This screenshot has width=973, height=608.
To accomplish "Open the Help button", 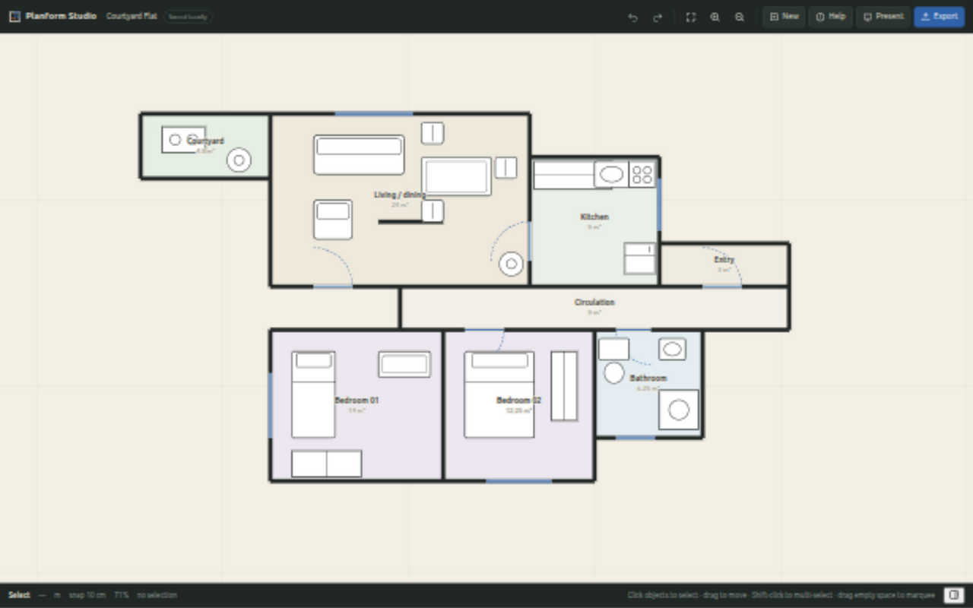I will coord(830,17).
